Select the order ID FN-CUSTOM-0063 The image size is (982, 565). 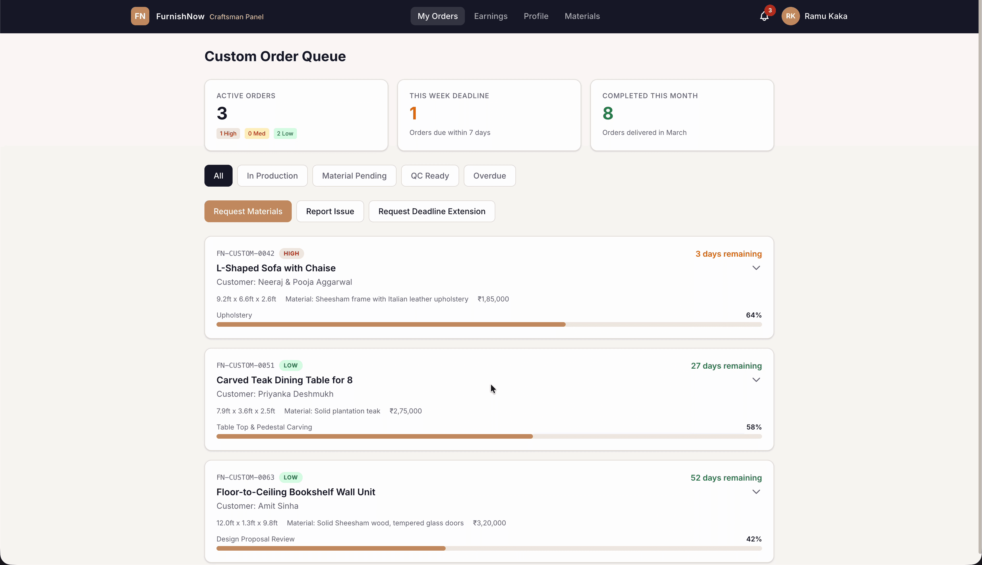[245, 477]
